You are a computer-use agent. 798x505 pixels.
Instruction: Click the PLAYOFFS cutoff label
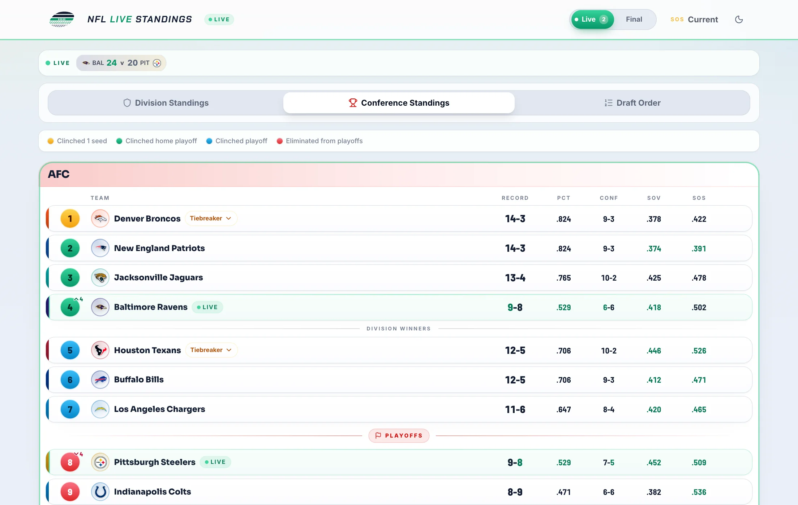(x=399, y=435)
